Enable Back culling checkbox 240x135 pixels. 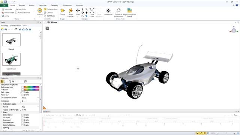coord(22,92)
